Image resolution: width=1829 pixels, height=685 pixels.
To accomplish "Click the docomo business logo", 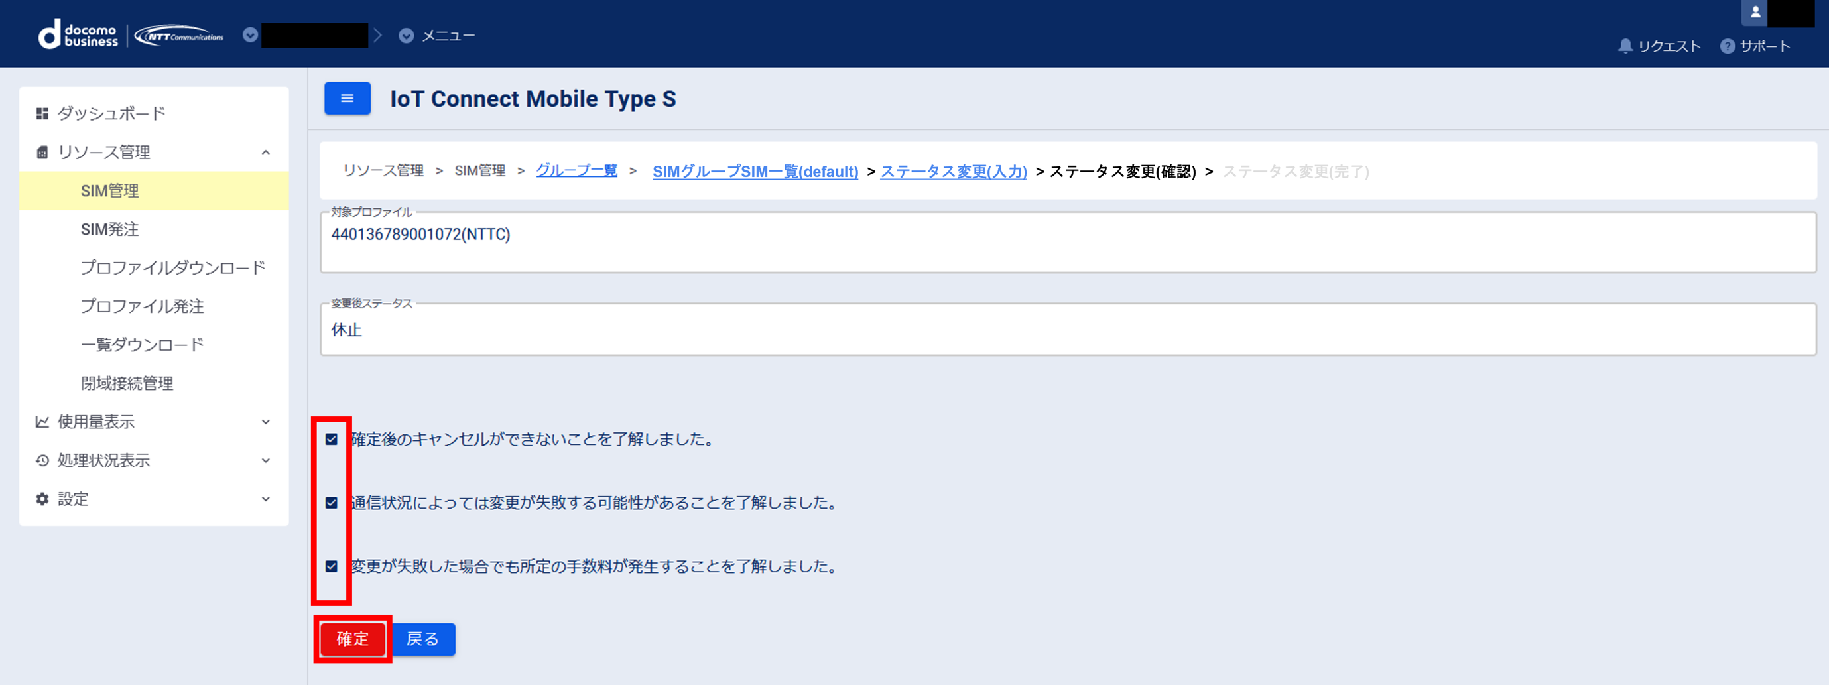I will tap(78, 34).
